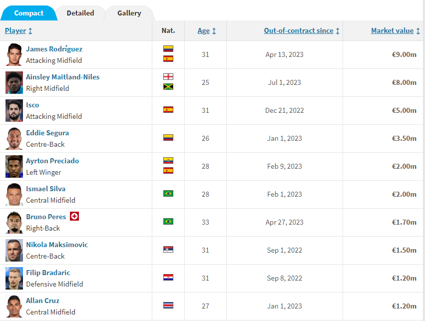Click the Costa Rica flag for Allan Cruz

[x=168, y=305]
